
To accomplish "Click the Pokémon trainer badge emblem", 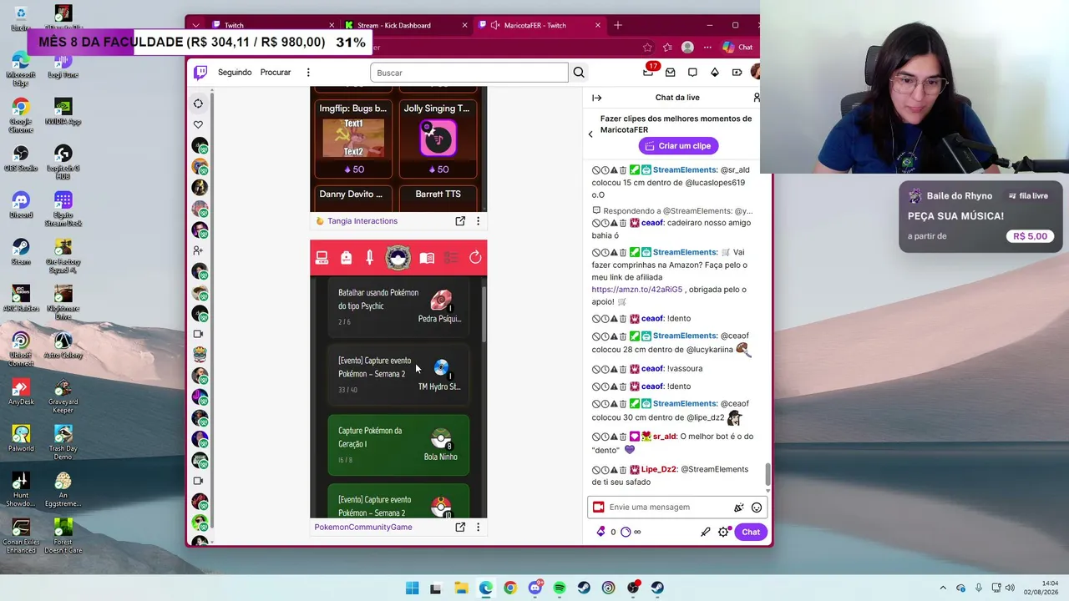I will coord(398,257).
